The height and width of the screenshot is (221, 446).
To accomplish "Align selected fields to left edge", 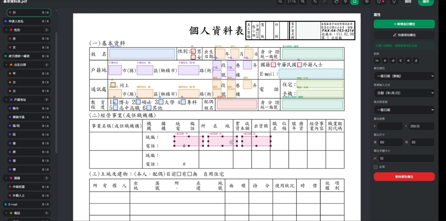I will tap(377, 60).
